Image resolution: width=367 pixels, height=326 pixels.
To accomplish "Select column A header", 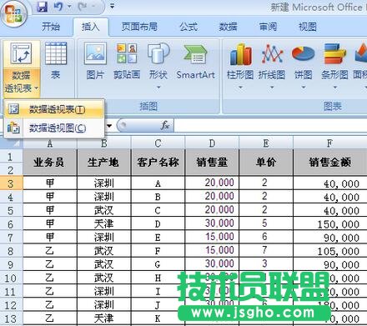I will coord(50,143).
